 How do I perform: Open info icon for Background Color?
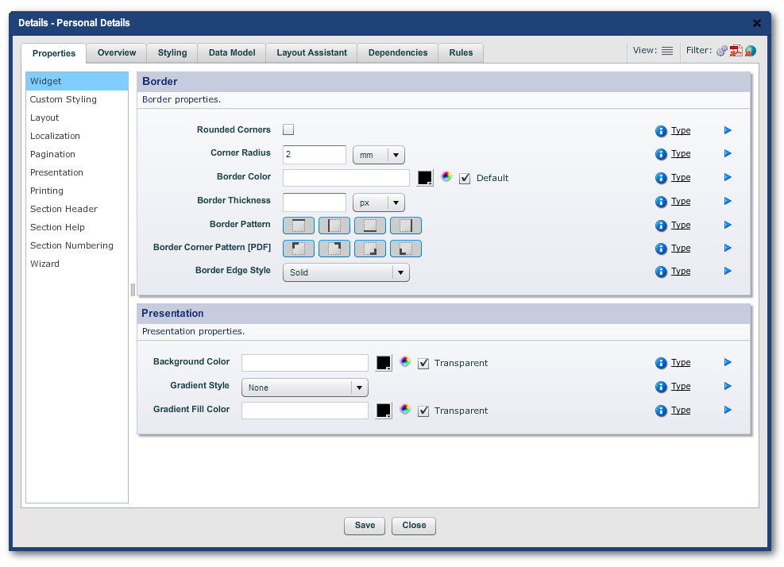pos(661,363)
